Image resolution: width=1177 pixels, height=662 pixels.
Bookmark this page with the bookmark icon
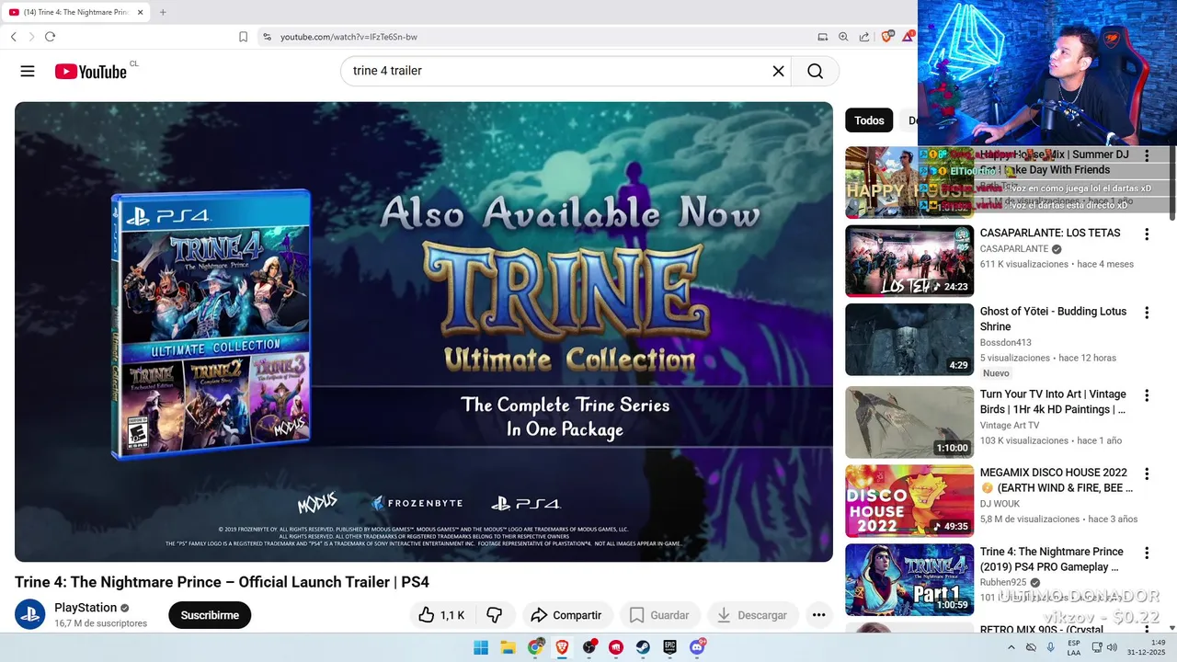(243, 37)
